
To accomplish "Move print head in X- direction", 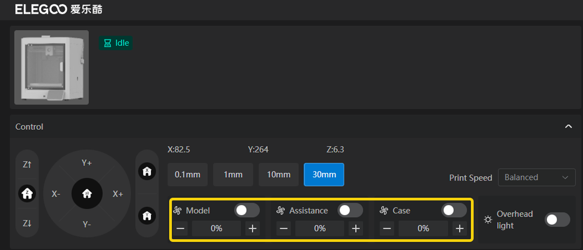I will (56, 194).
